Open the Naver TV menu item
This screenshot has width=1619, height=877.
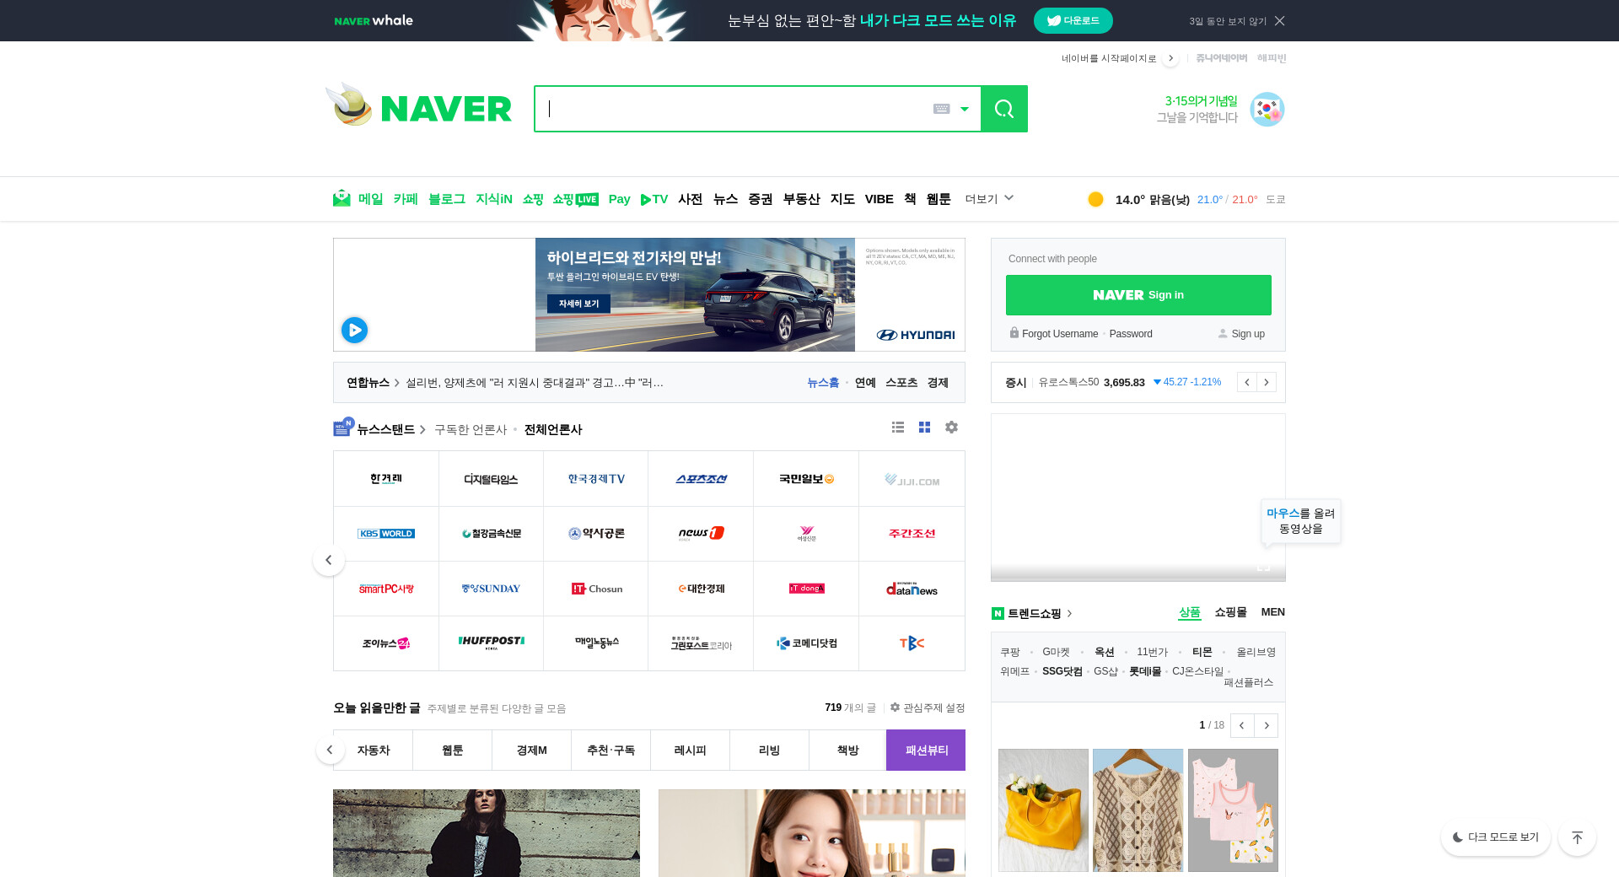pyautogui.click(x=654, y=199)
